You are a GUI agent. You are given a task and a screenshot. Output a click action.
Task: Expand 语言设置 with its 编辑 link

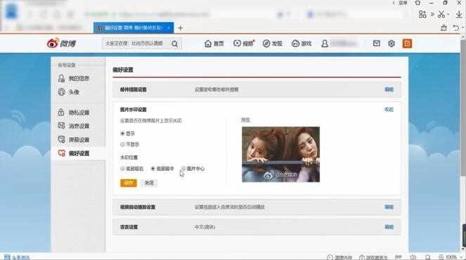[389, 227]
